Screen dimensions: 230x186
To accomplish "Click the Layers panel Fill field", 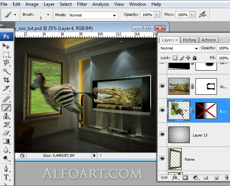I will pyautogui.click(x=223, y=58).
